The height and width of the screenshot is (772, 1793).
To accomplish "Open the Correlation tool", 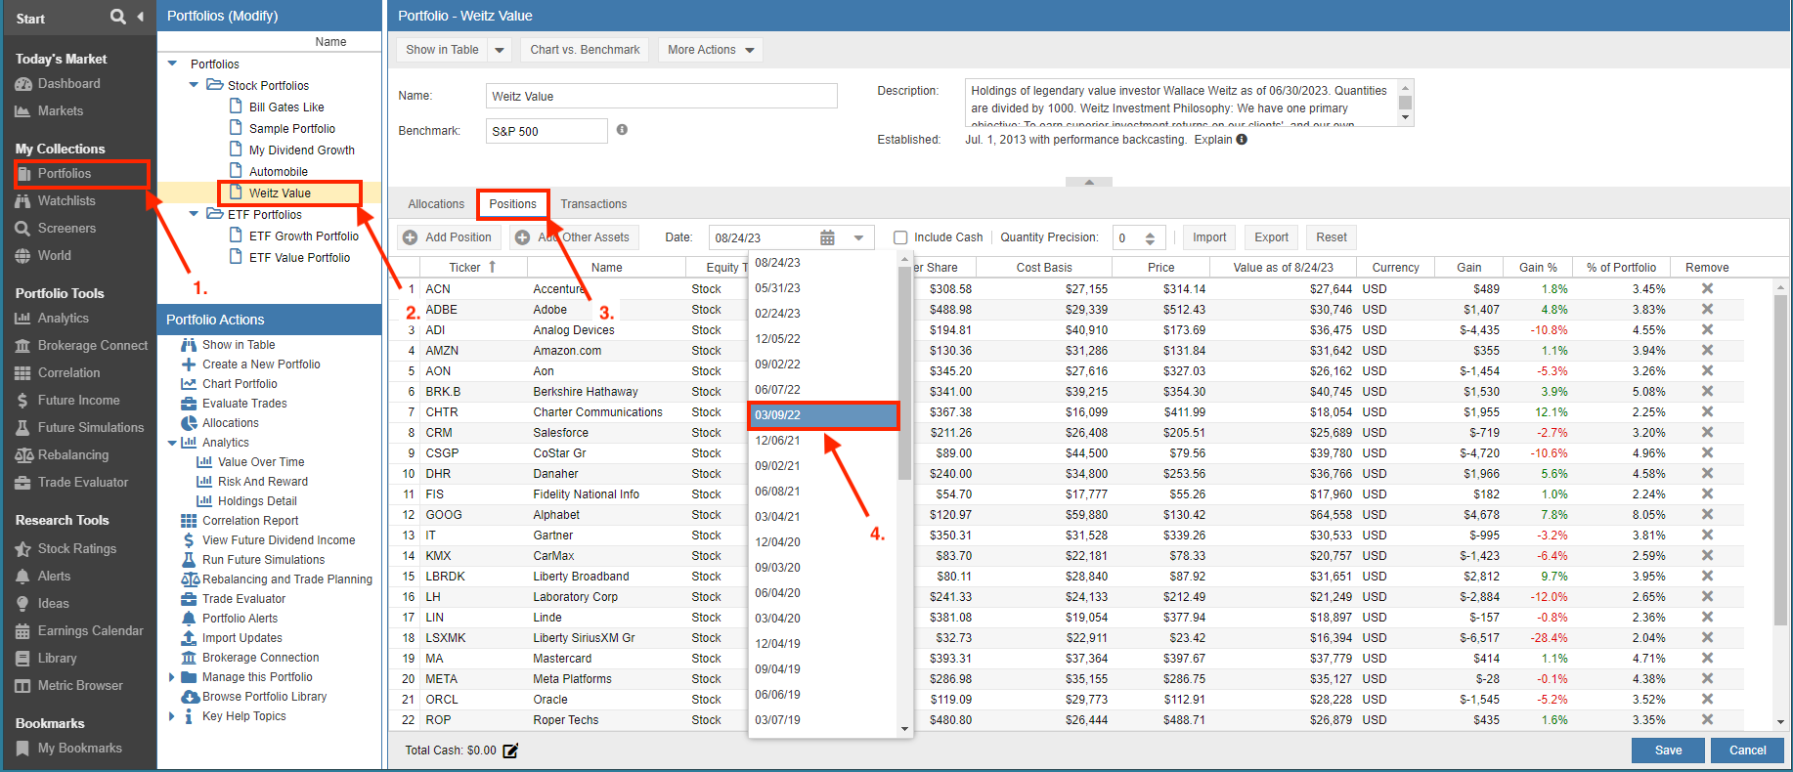I will (68, 372).
